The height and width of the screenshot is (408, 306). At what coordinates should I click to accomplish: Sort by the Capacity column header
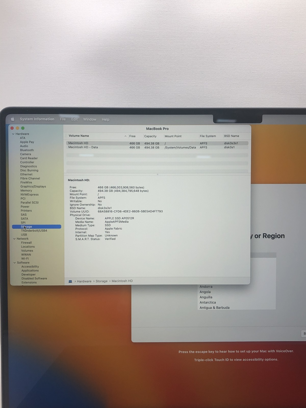point(150,136)
